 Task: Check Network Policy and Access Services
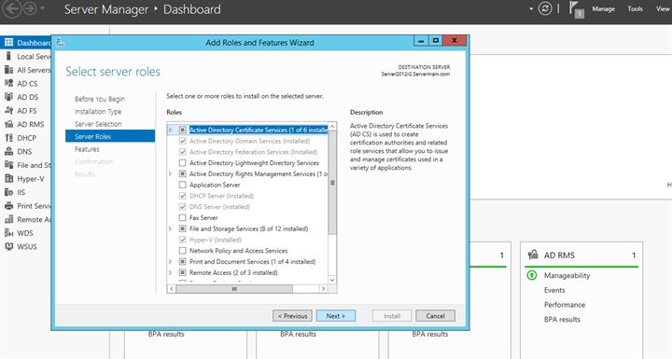click(183, 251)
